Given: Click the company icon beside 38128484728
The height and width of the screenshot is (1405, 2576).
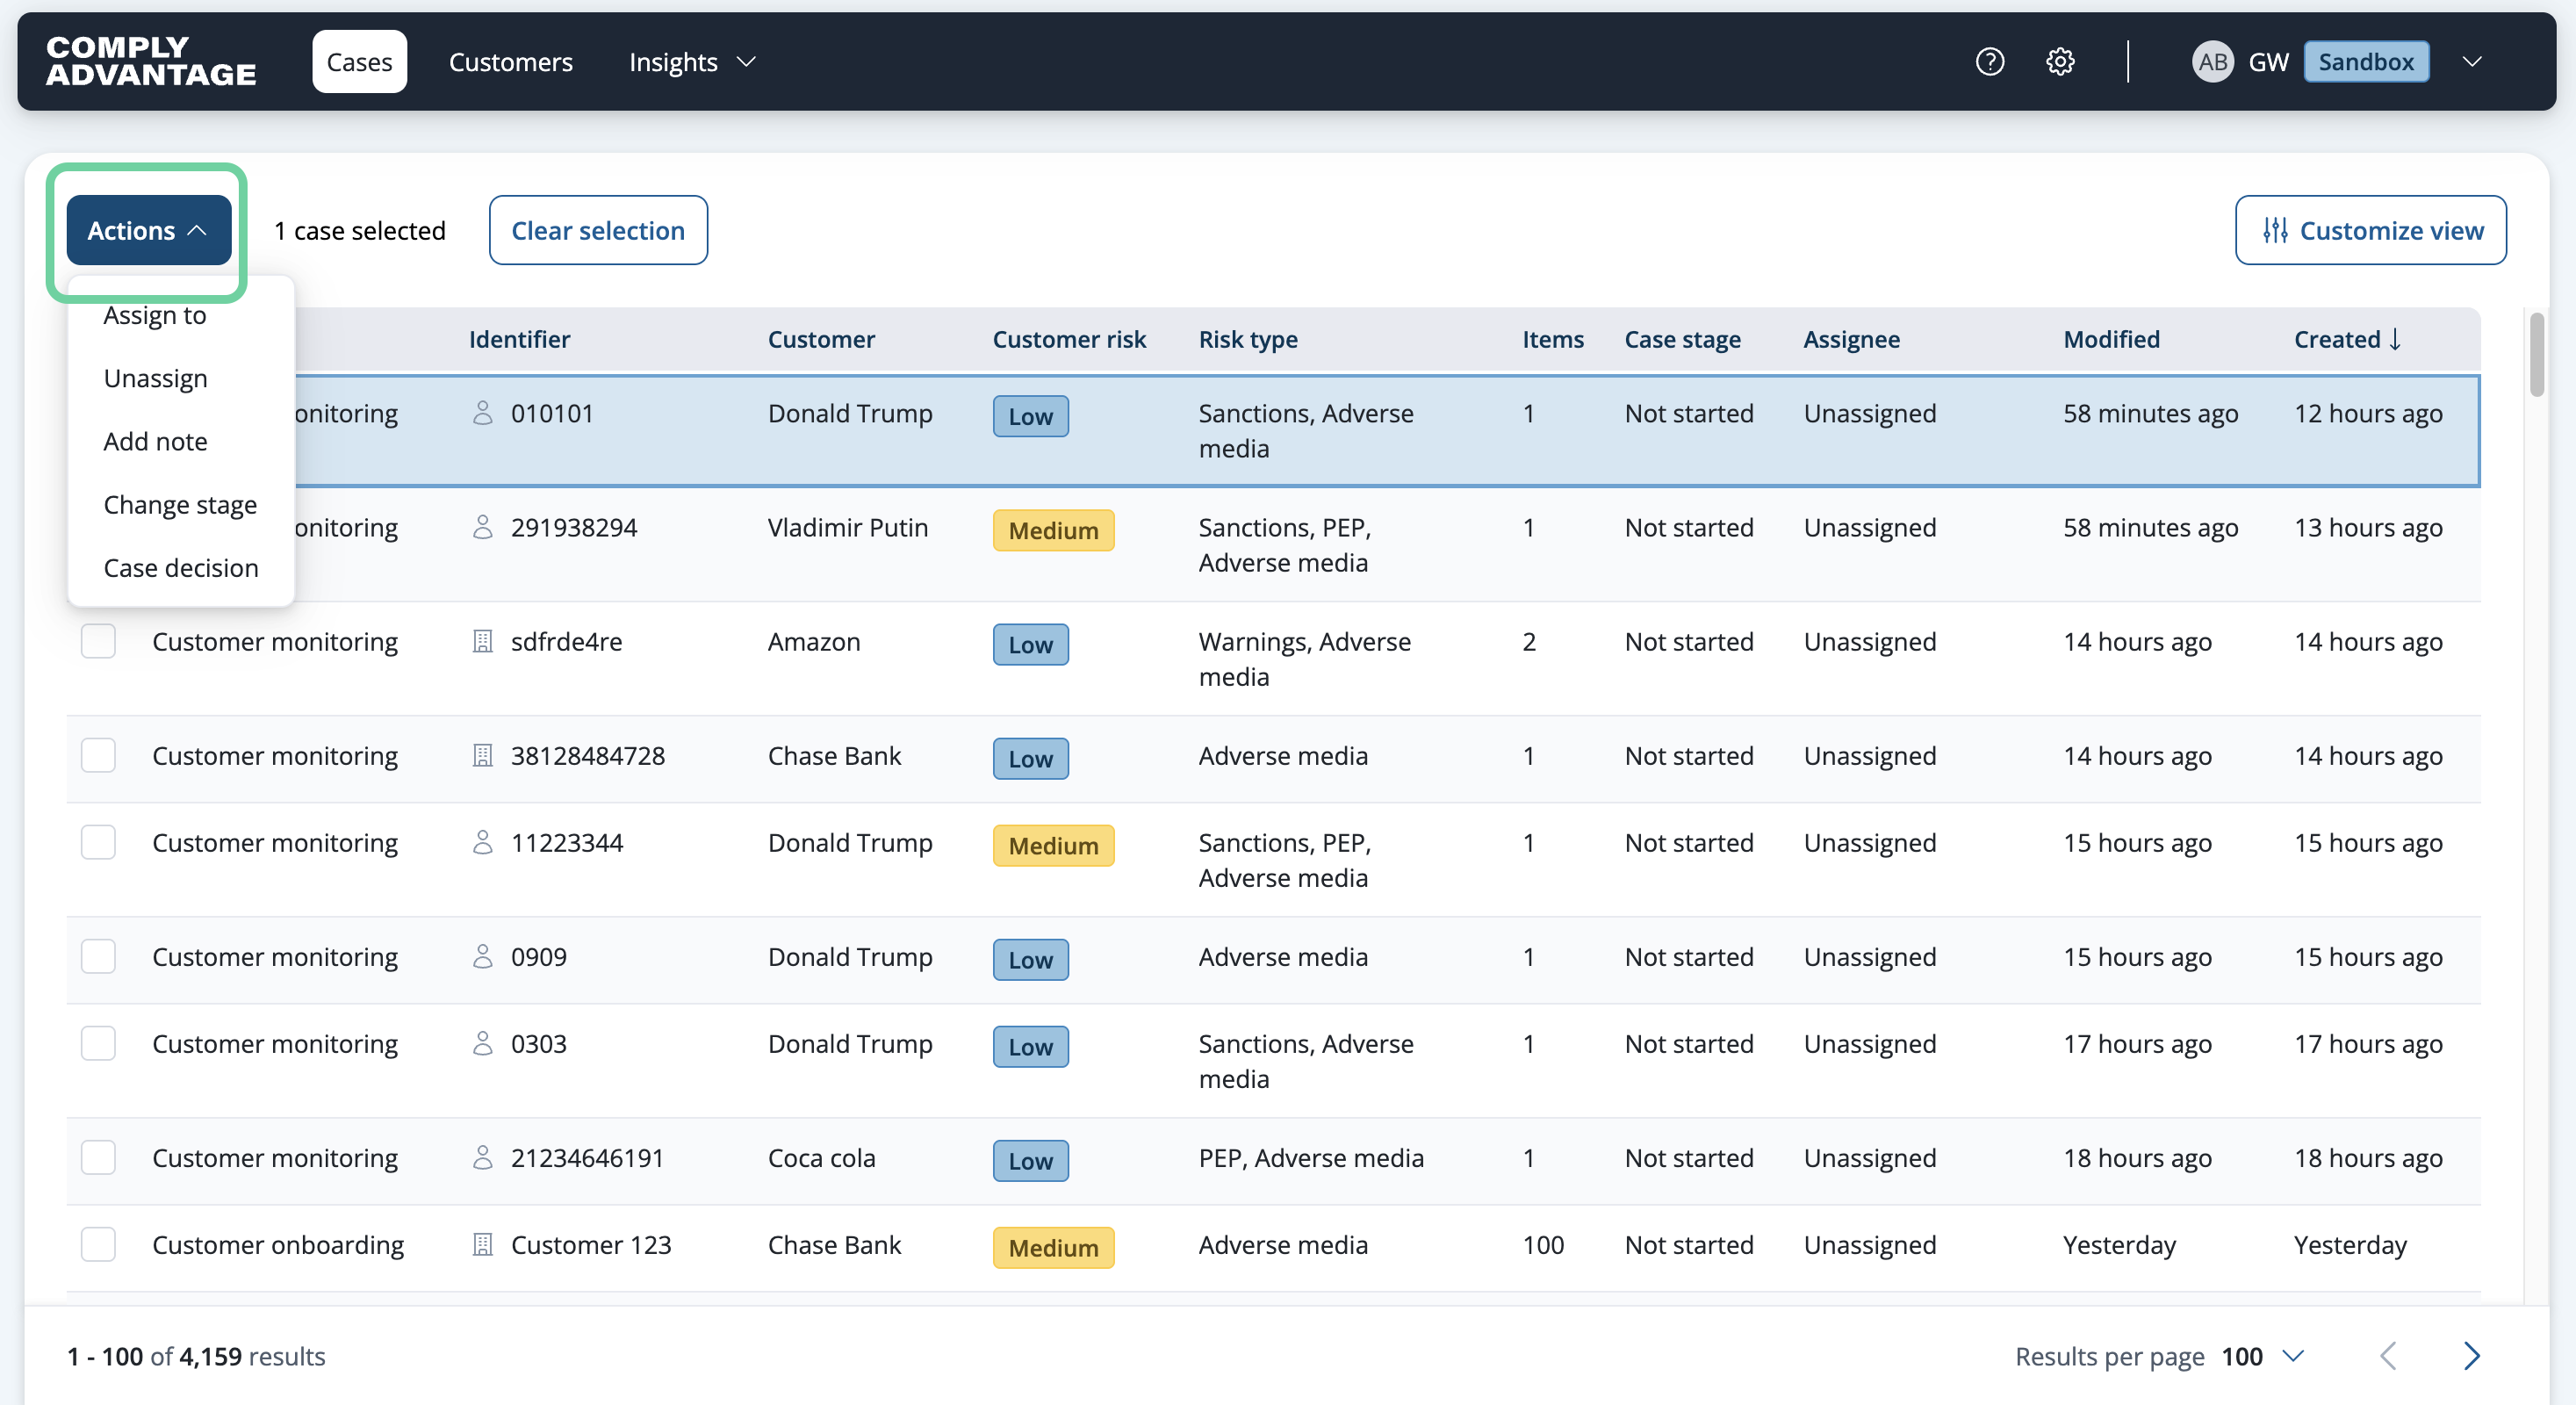Looking at the screenshot, I should tap(482, 755).
